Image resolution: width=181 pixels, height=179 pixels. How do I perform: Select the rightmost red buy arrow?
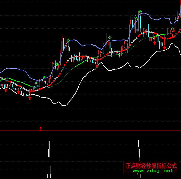tap(164, 47)
